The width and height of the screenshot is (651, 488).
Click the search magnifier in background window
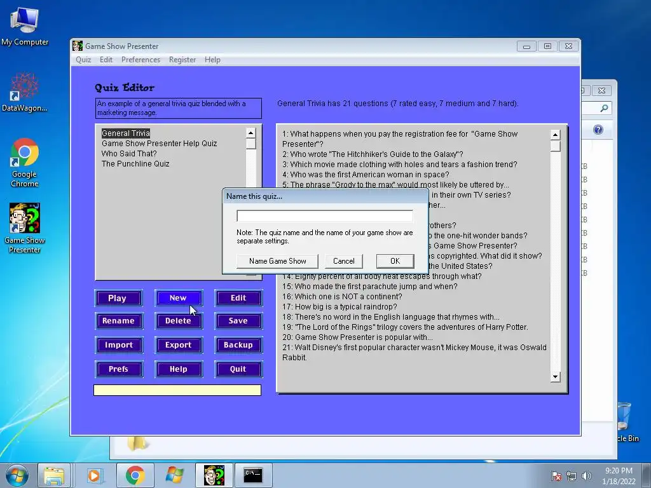(604, 108)
